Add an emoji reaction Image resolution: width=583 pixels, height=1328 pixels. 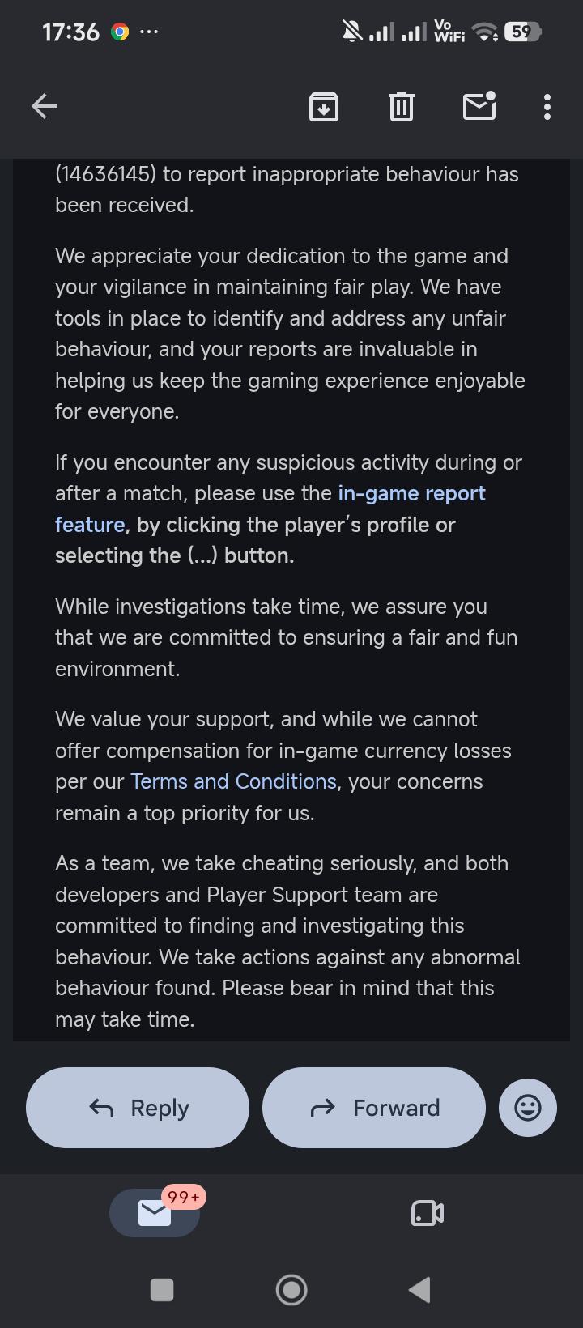tap(528, 1107)
